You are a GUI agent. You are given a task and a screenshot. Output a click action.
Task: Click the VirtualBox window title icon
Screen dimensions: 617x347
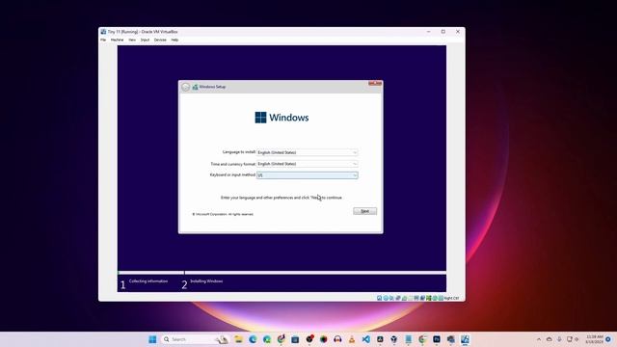click(103, 32)
